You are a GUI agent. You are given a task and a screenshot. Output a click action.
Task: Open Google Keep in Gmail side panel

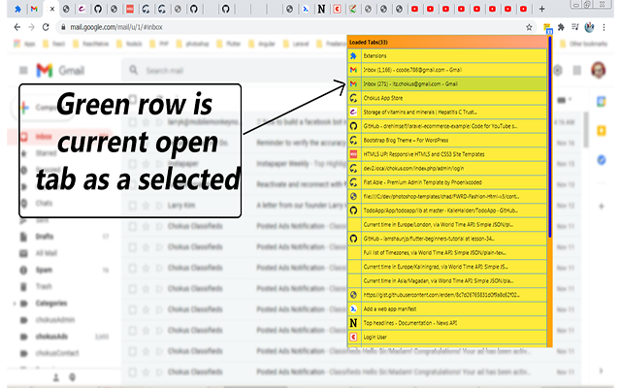(602, 131)
